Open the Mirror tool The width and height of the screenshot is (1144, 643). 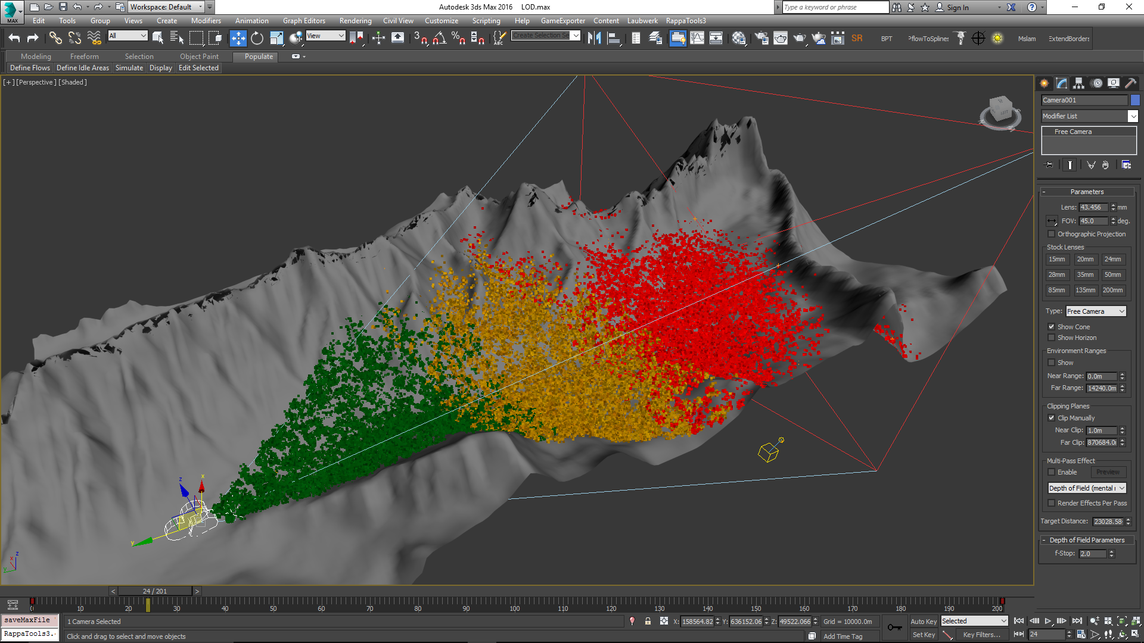point(594,38)
